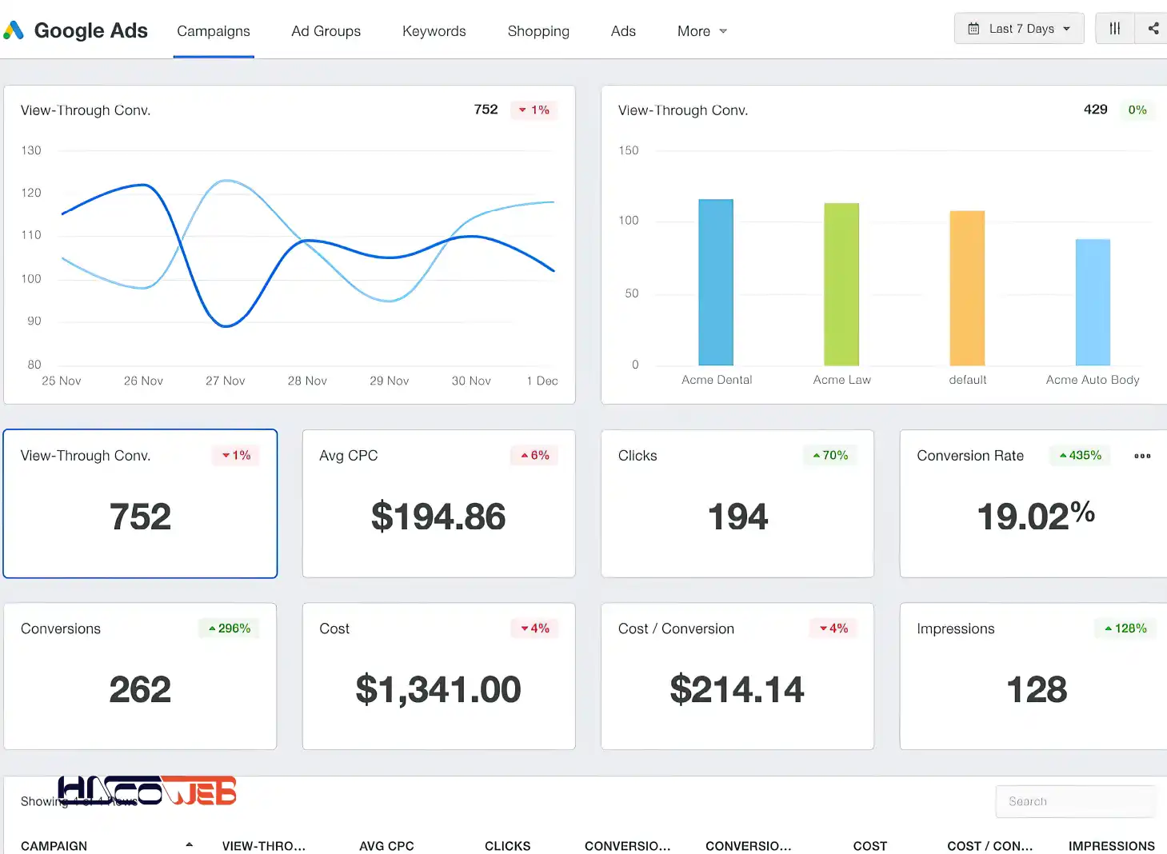Click the 128% badge on Impressions card

[x=1125, y=629]
